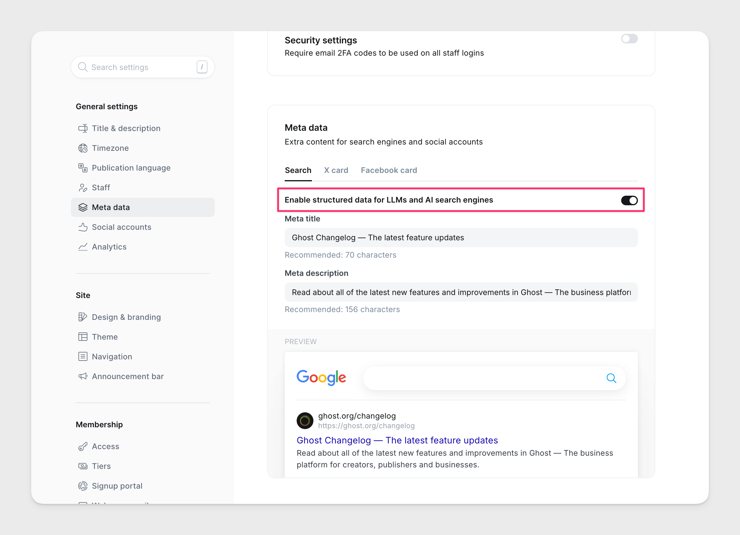Screen dimensions: 740x535
Task: Click the Site sidebar heading
Action: 83,295
